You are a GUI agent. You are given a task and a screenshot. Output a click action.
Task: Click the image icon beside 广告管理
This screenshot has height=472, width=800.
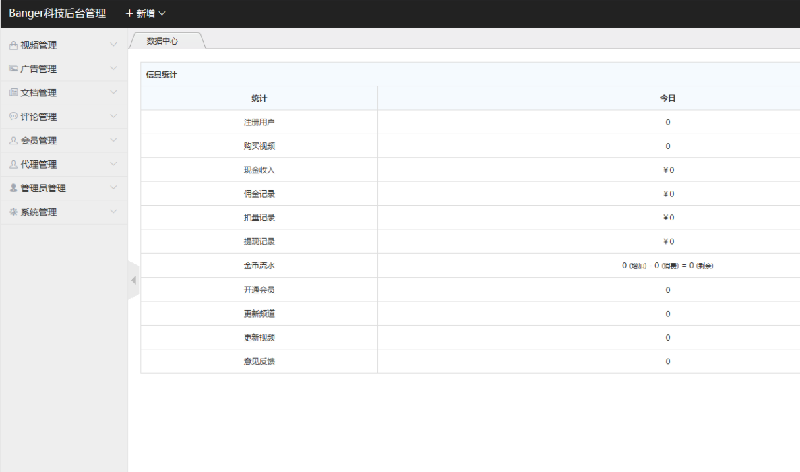pos(13,69)
